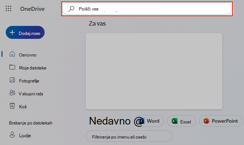Image resolution: width=244 pixels, height=145 pixels.
Task: Click the Koš recycle bin icon
Action: coord(12,106)
